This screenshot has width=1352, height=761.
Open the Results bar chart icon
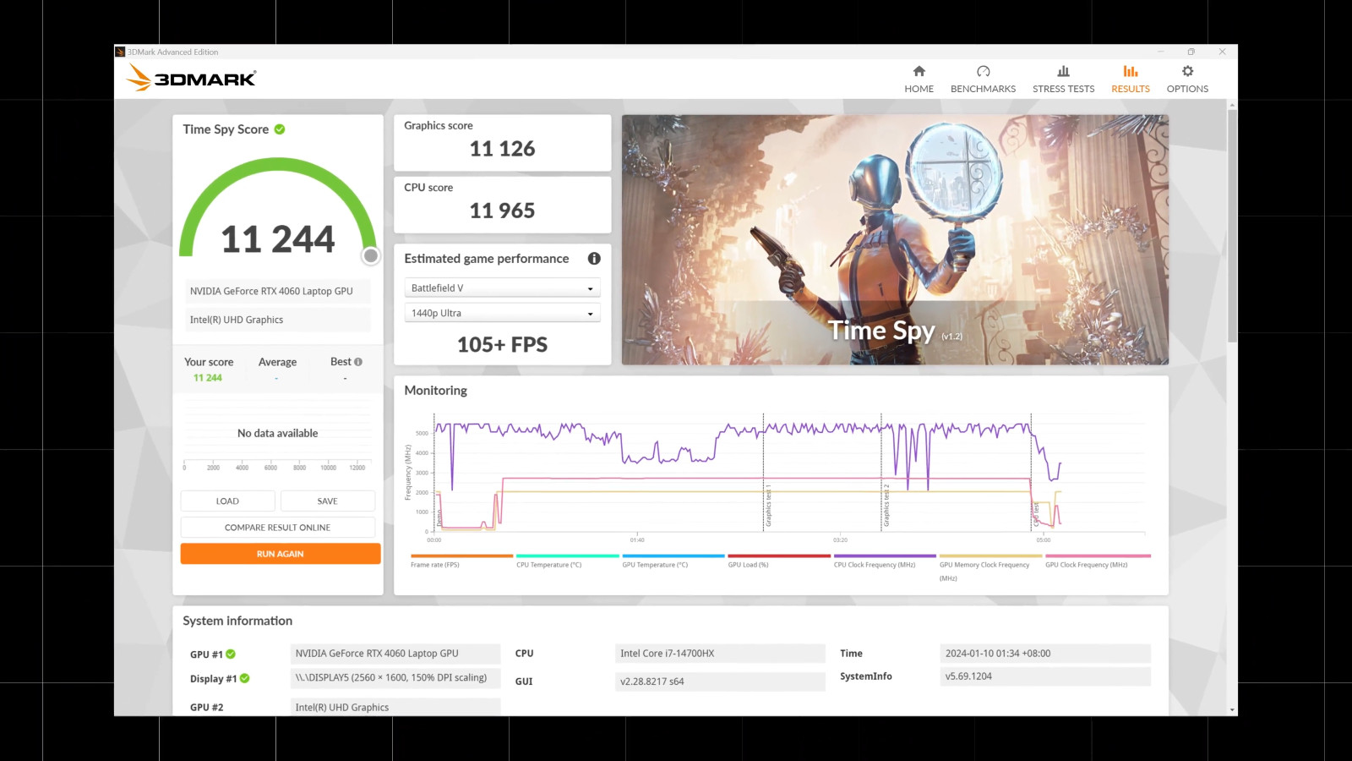click(x=1131, y=71)
